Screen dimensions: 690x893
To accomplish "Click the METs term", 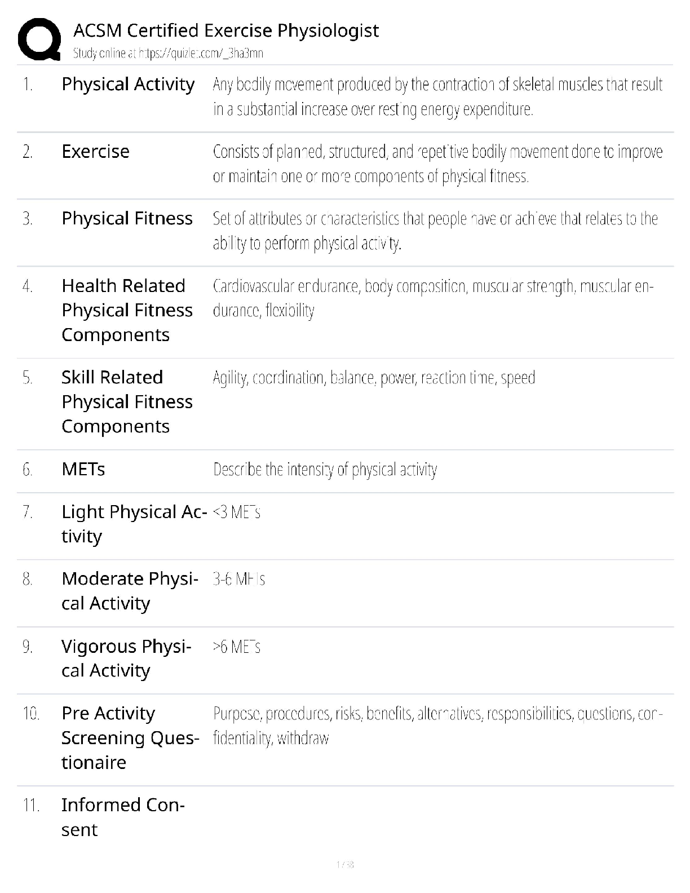I will (83, 469).
